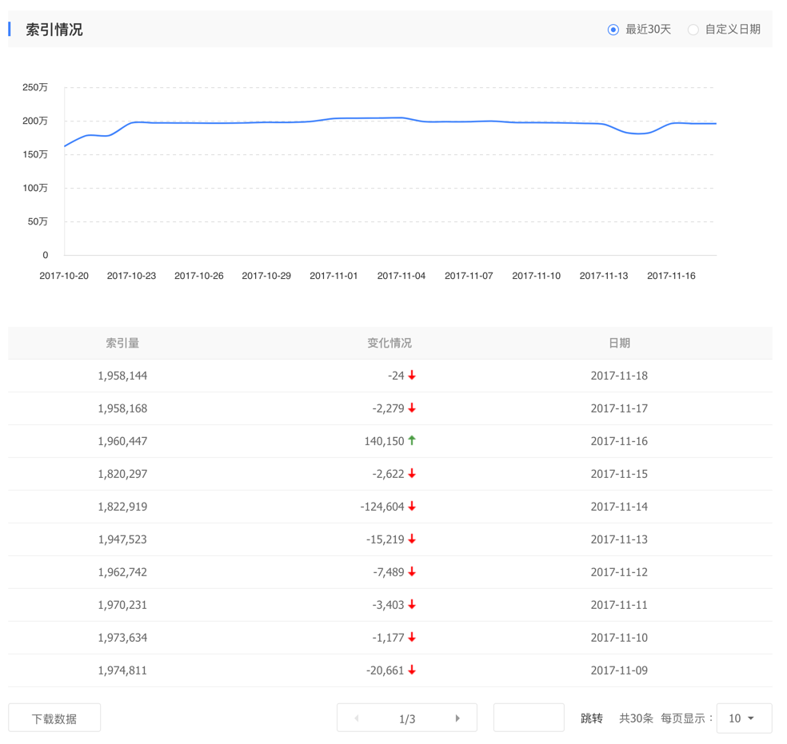
Task: Click the chart line at 2017-11-04
Action: click(x=401, y=118)
